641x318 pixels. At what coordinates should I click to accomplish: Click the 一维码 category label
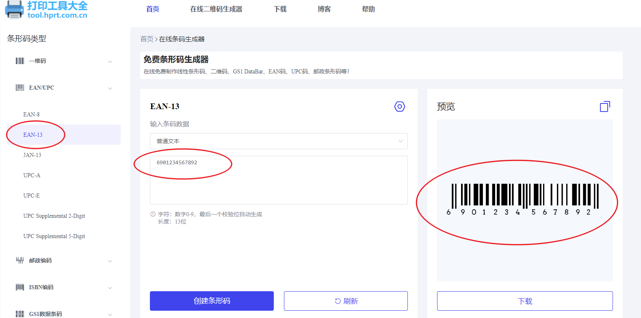37,61
